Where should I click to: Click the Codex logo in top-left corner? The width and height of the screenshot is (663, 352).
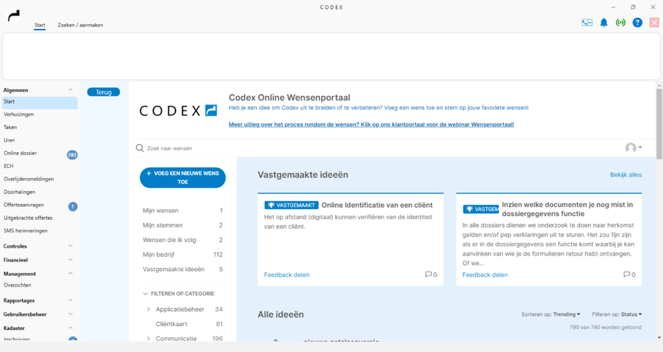(14, 16)
